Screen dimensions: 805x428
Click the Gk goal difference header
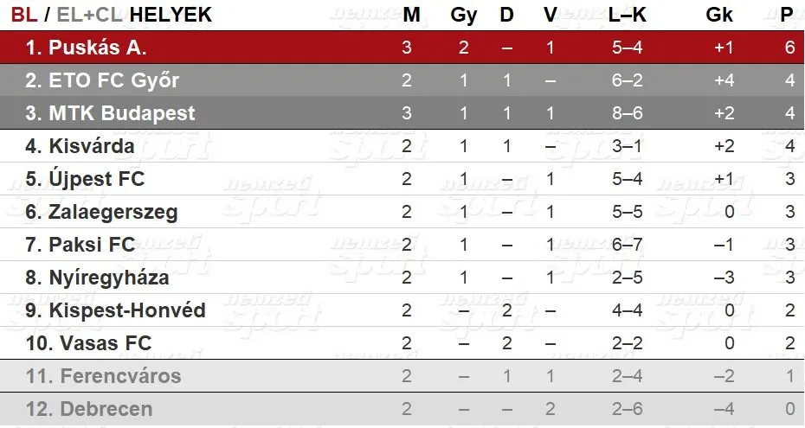click(719, 15)
